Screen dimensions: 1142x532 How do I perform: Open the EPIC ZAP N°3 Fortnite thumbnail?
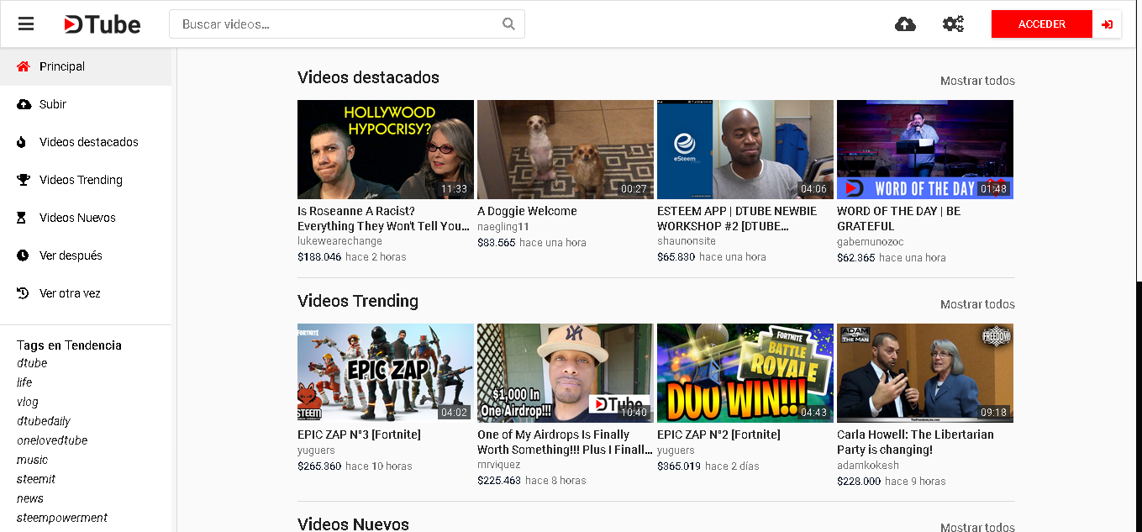[x=386, y=373]
